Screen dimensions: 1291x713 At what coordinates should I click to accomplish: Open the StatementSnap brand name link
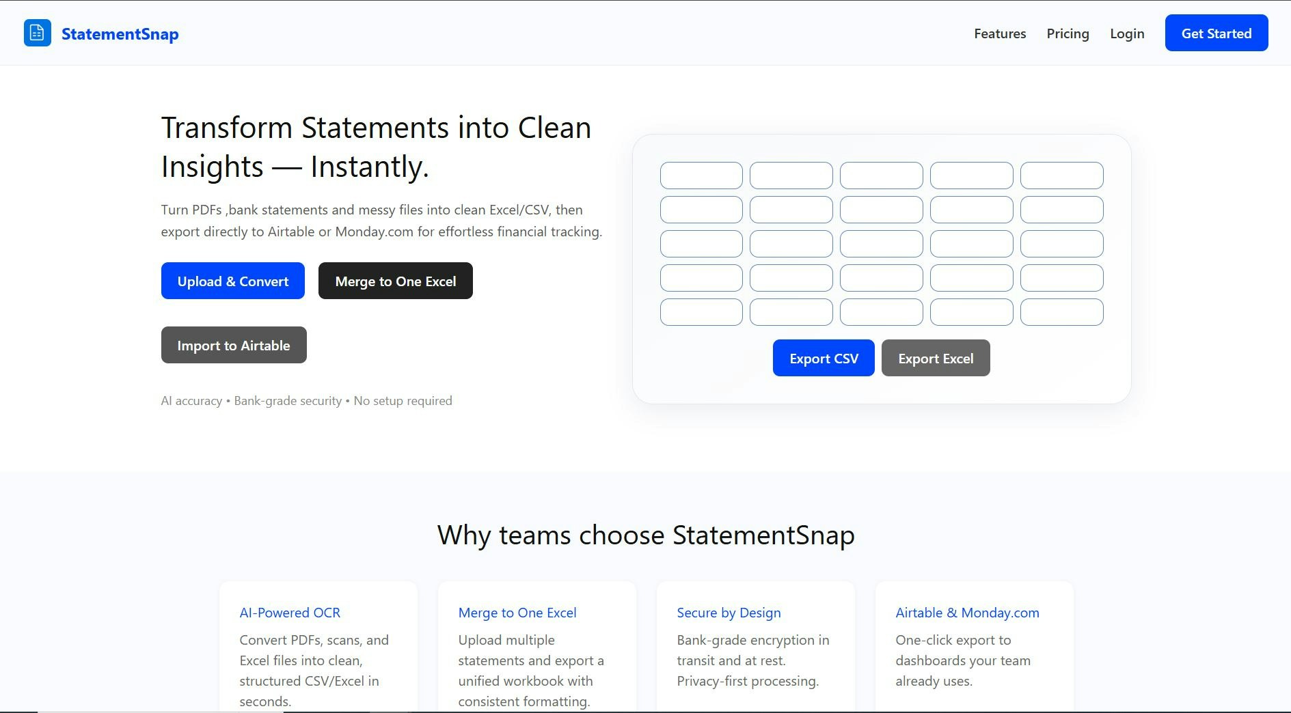point(120,33)
